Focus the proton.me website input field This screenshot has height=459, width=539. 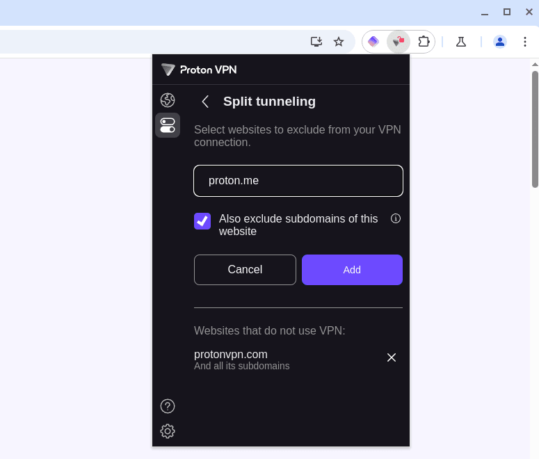pyautogui.click(x=298, y=181)
